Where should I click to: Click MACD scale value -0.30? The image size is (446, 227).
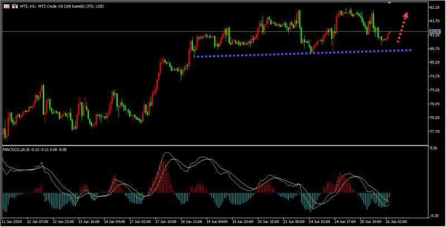(x=434, y=216)
